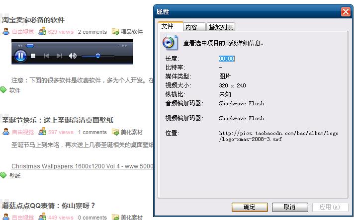Skip to the next track
Image resolution: width=354 pixels, height=220 pixels.
[x=59, y=56]
